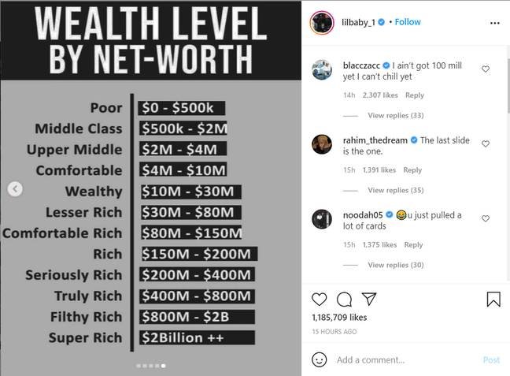This screenshot has height=376, width=510.
Task: Reply to blacczacc's comment
Action: point(414,95)
